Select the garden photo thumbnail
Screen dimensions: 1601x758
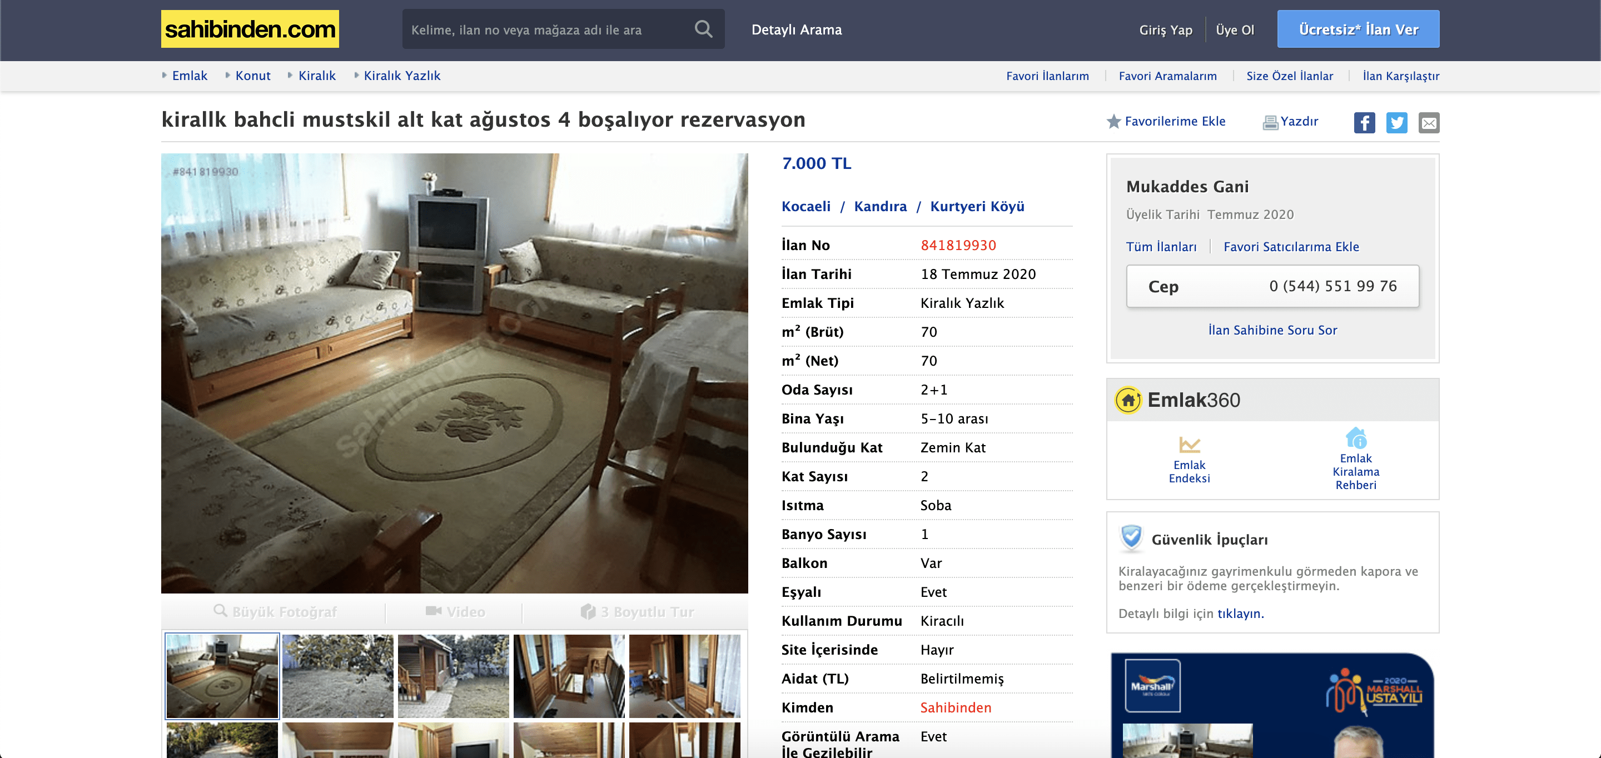point(337,676)
